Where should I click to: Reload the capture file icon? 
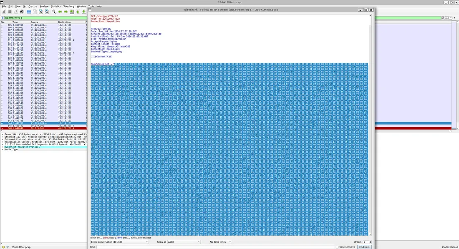coord(47,12)
